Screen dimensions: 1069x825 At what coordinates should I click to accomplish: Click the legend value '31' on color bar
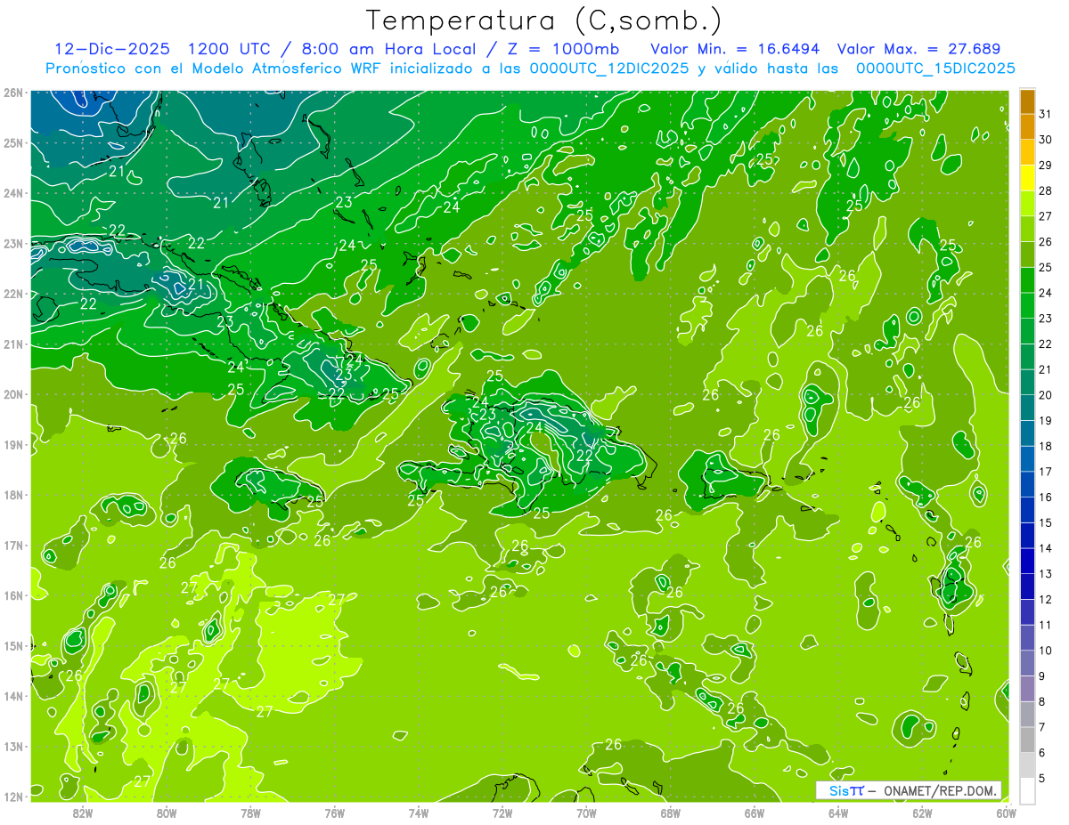1046,114
